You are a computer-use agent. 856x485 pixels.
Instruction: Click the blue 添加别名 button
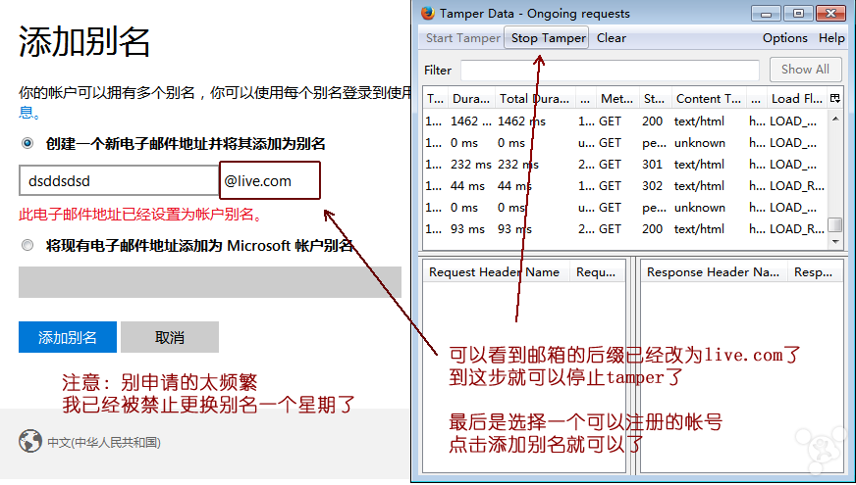coord(68,337)
